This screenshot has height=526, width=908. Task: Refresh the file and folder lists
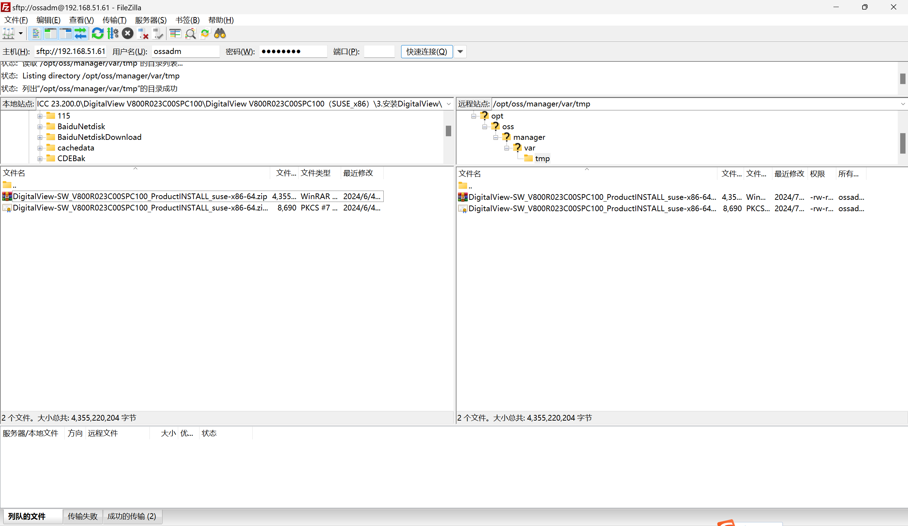pyautogui.click(x=97, y=33)
